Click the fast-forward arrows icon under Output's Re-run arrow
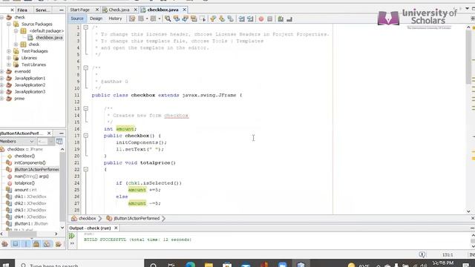Image resolution: width=475 pixels, height=267 pixels. (72, 243)
